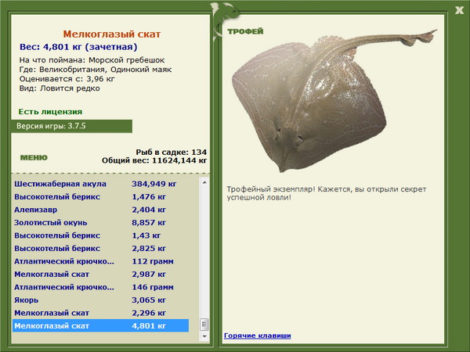Click the Вид: Ловится редко line
Viewport: 470px width, 352px height.
[60, 88]
